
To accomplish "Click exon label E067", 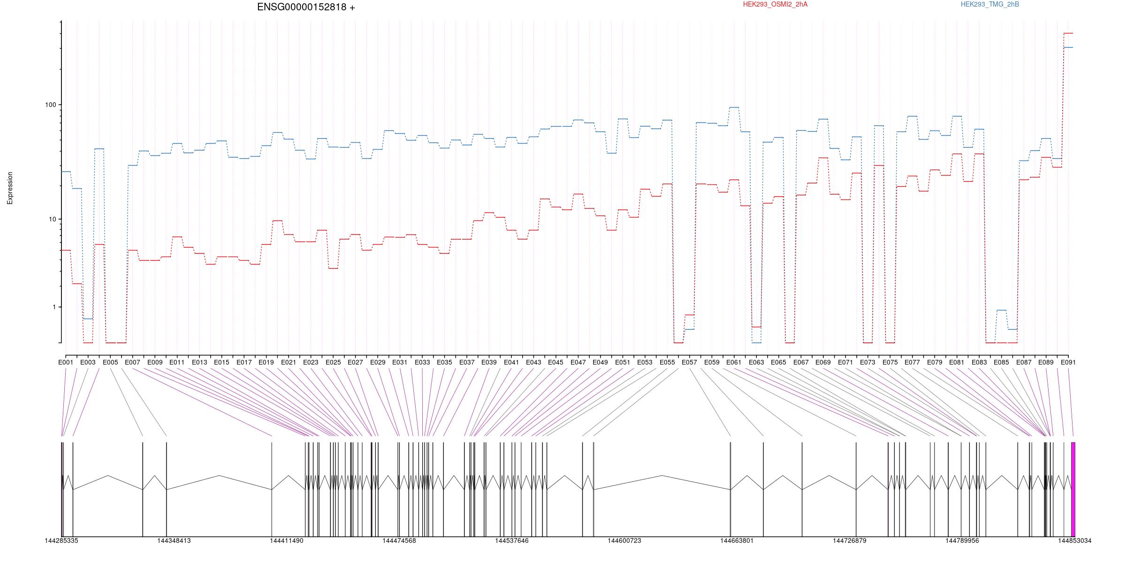I will 801,362.
